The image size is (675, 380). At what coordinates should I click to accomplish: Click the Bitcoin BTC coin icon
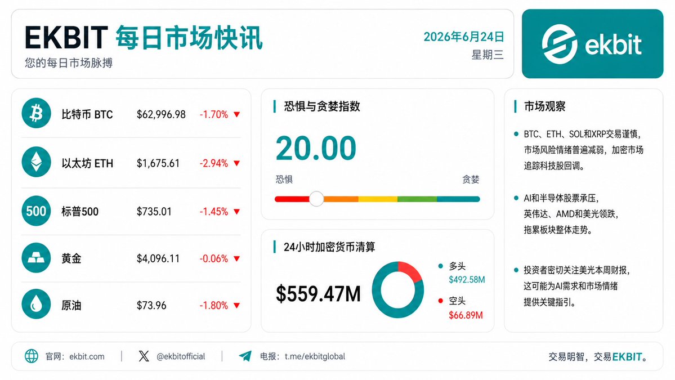tap(36, 114)
